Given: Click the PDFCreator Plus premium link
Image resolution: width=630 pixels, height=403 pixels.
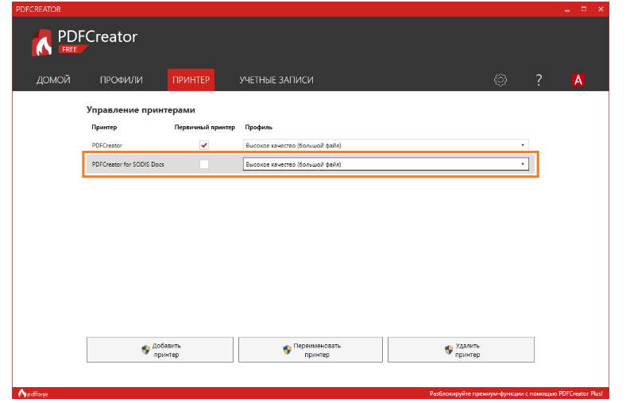Looking at the screenshot, I should [516, 393].
